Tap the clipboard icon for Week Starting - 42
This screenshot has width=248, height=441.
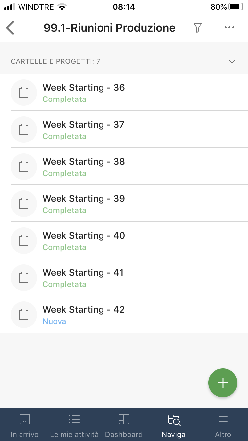(23, 315)
